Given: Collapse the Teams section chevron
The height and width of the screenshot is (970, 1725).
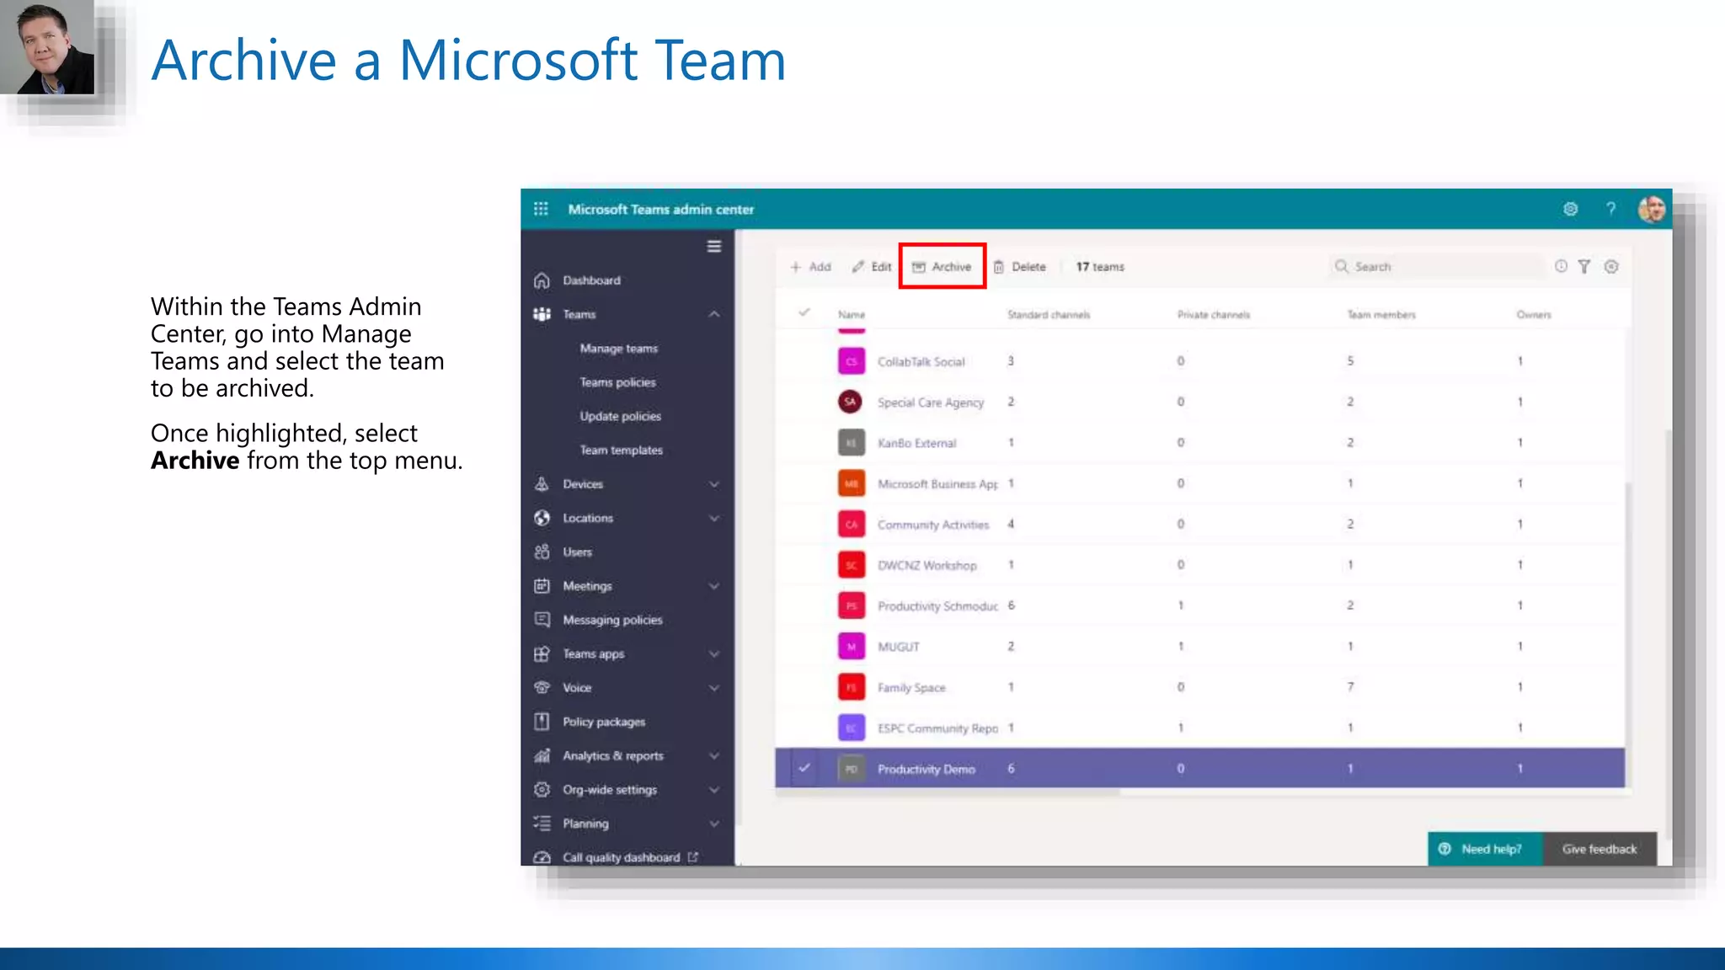Looking at the screenshot, I should (714, 314).
